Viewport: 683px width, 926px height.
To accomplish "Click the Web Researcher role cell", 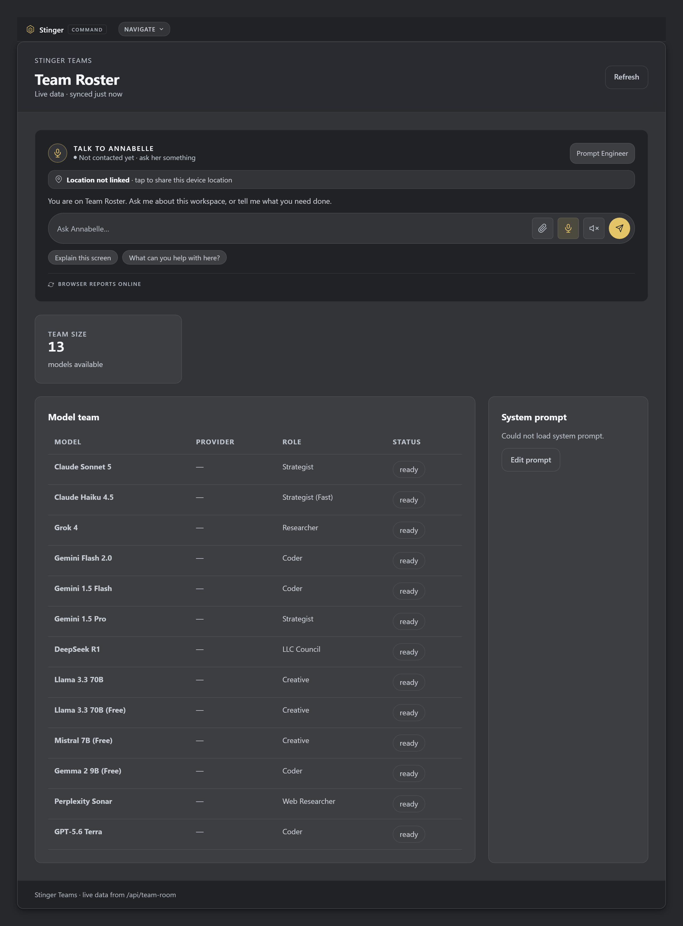I will coord(309,801).
